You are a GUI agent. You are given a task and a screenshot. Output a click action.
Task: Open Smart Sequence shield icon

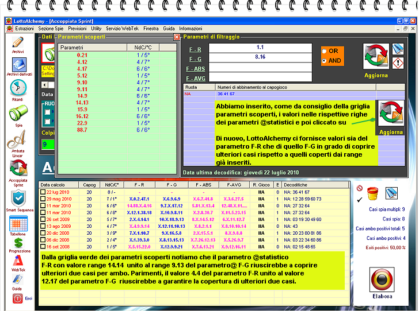(x=18, y=199)
